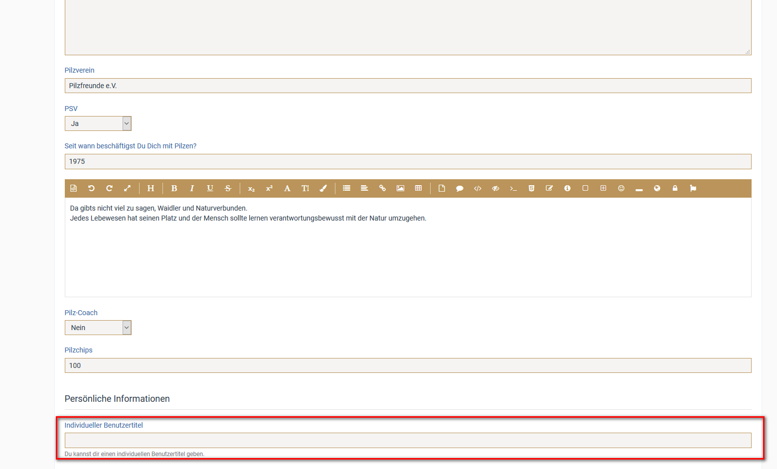Toggle bold formatting in the editor
This screenshot has height=469, width=777.
174,188
